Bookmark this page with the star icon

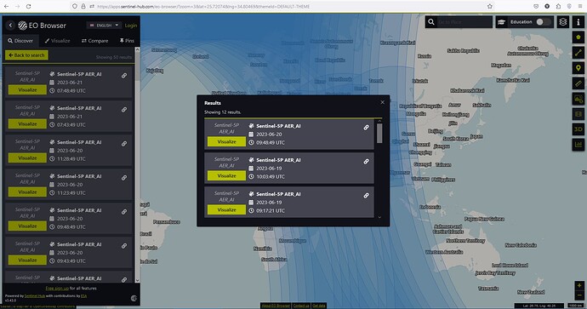[490, 6]
